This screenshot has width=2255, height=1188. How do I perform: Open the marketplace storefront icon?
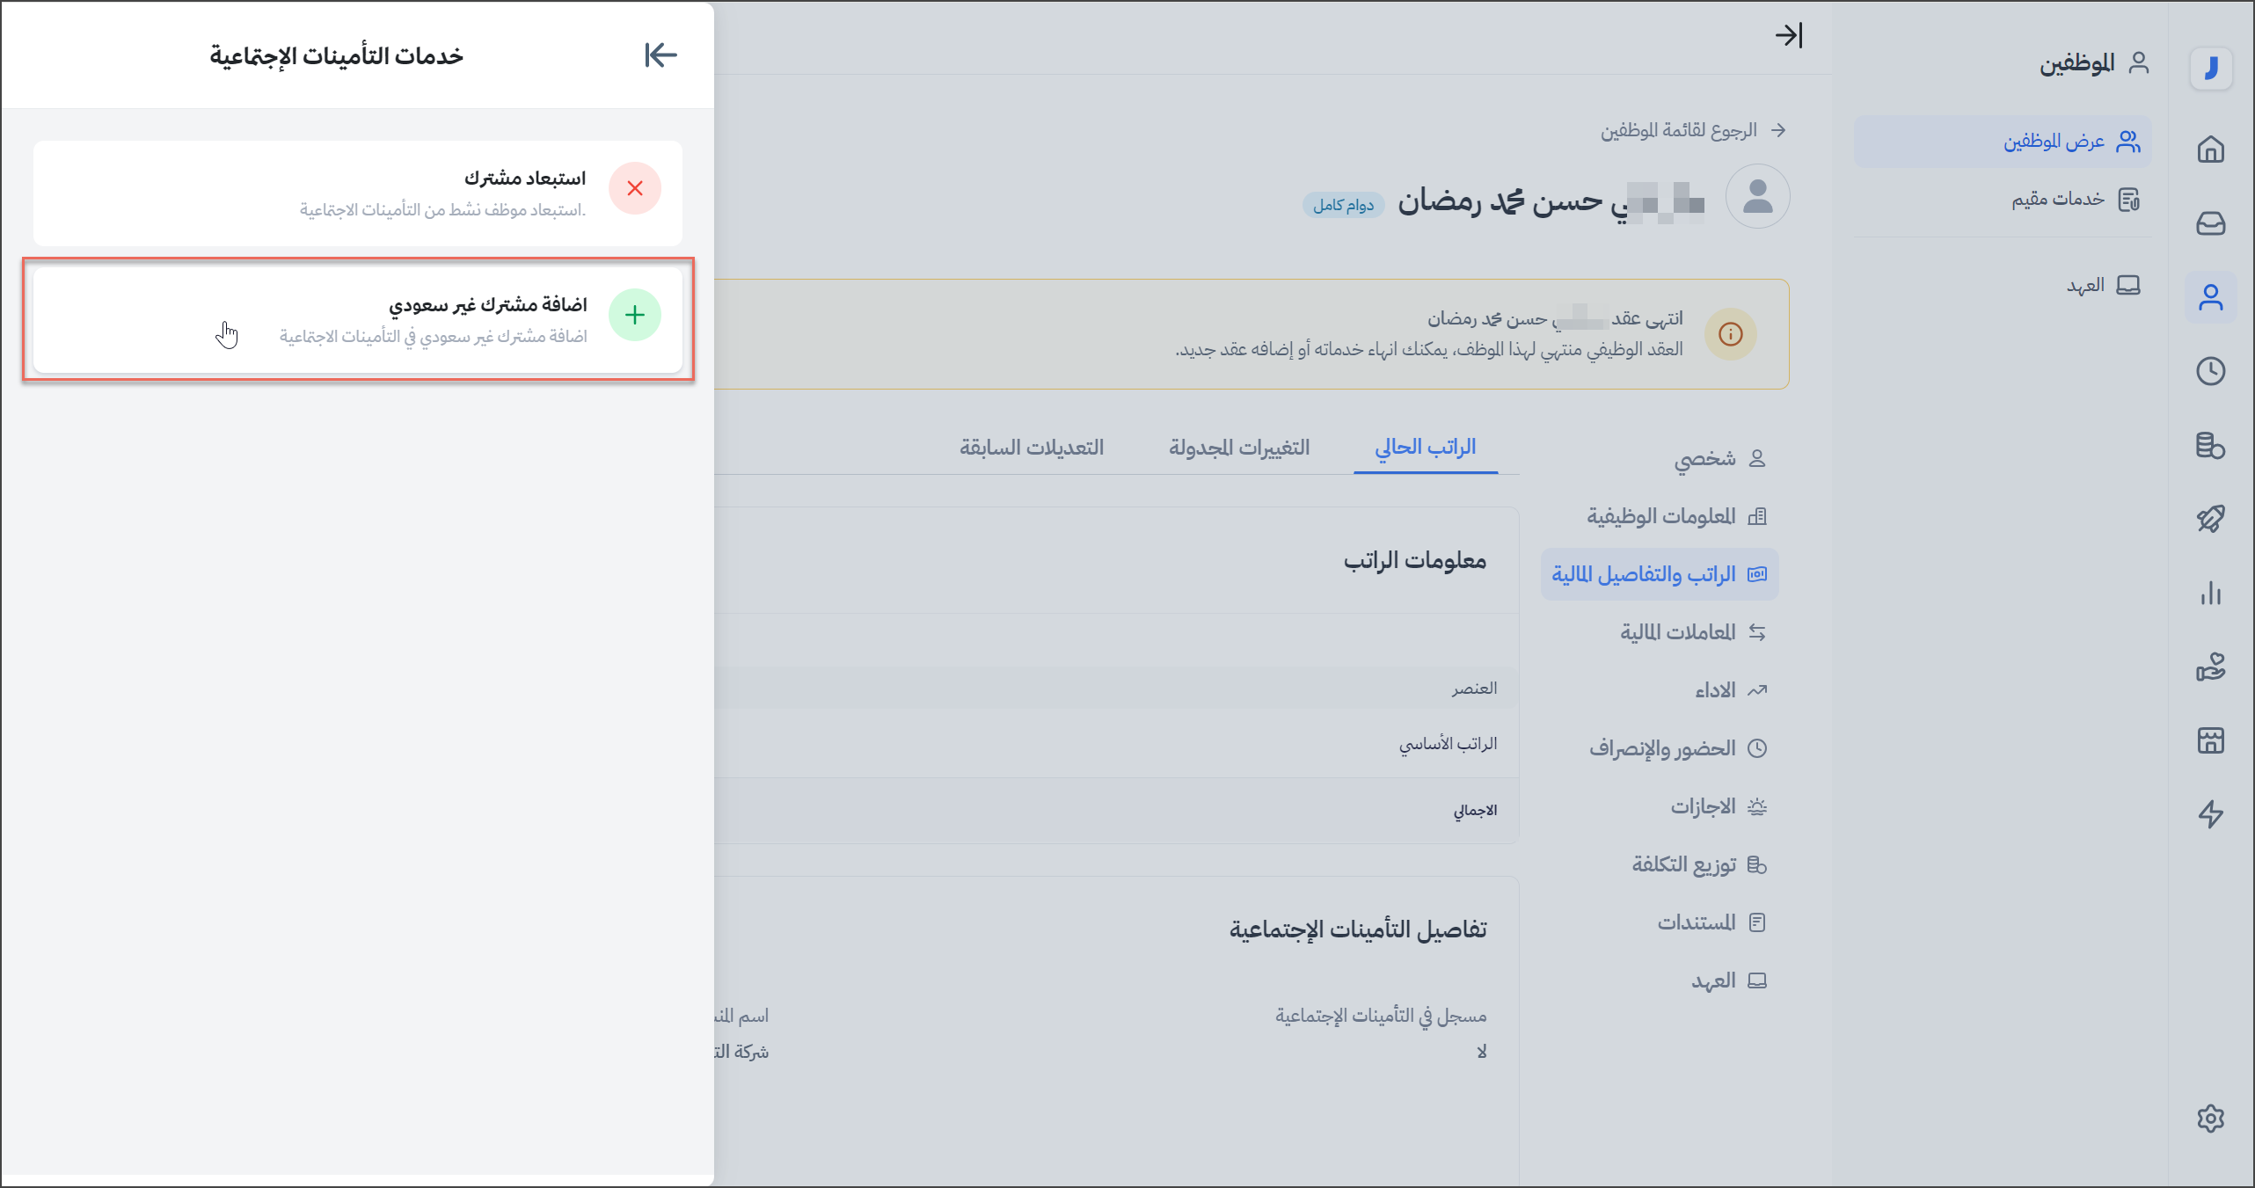pos(2212,740)
